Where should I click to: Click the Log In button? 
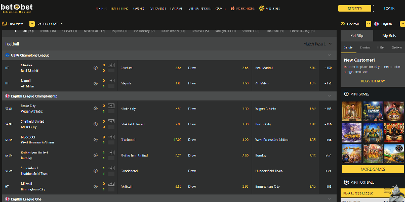[x=389, y=9]
